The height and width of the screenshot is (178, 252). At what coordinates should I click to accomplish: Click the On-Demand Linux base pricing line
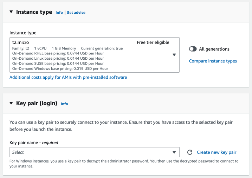[58, 58]
